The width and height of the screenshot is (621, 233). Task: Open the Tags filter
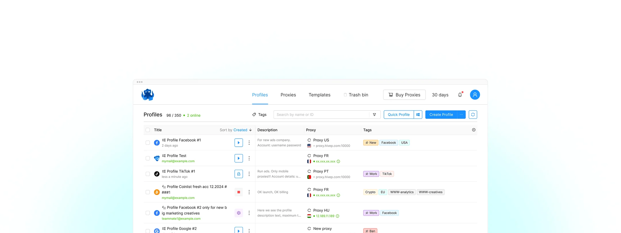coord(259,114)
